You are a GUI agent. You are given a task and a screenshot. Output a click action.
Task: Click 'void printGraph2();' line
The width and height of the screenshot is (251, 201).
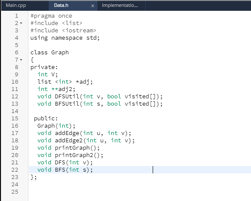click(70, 155)
